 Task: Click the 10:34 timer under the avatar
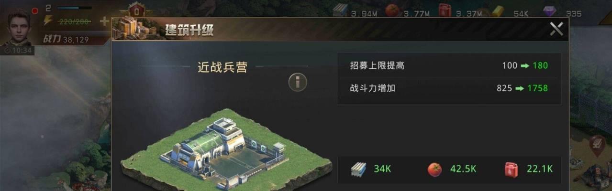click(x=18, y=50)
